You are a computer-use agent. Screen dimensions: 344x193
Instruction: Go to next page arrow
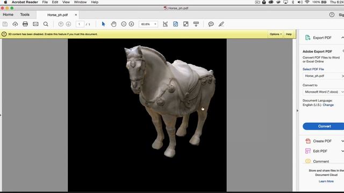point(68,24)
